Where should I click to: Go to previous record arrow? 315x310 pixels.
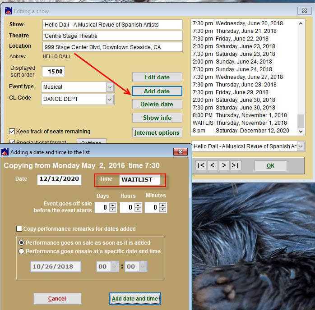click(x=213, y=165)
